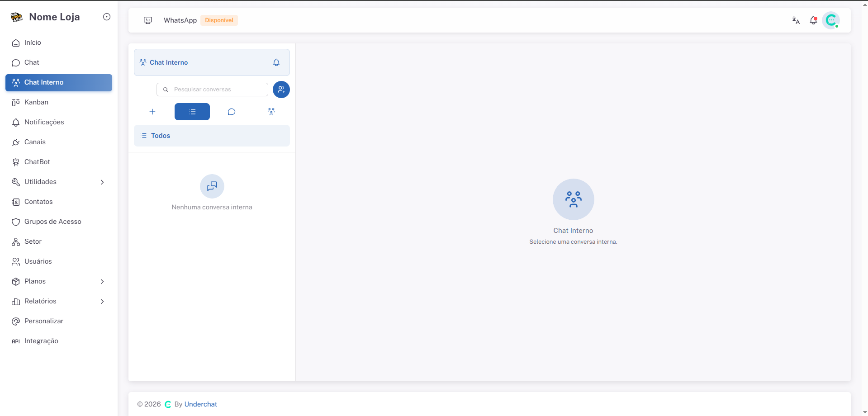
Task: Switch to the chat bubble tab
Action: [x=232, y=112]
